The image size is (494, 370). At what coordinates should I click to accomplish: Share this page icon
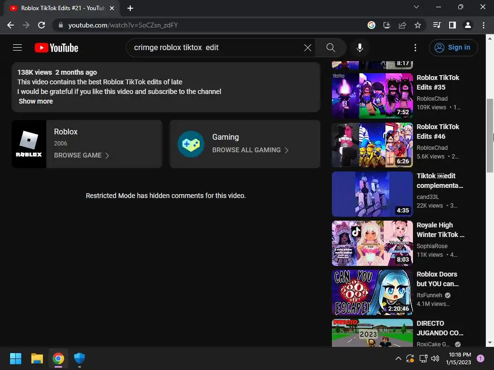pos(402,25)
